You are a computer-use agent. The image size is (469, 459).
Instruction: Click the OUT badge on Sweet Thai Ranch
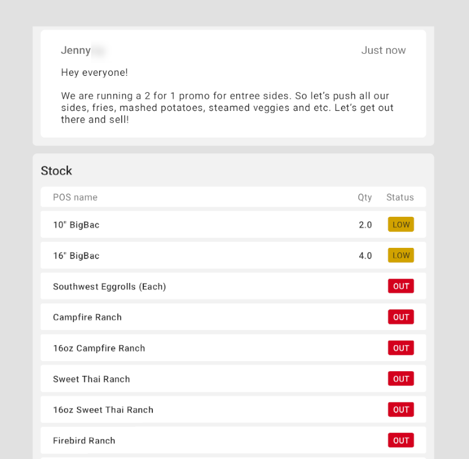[400, 379]
